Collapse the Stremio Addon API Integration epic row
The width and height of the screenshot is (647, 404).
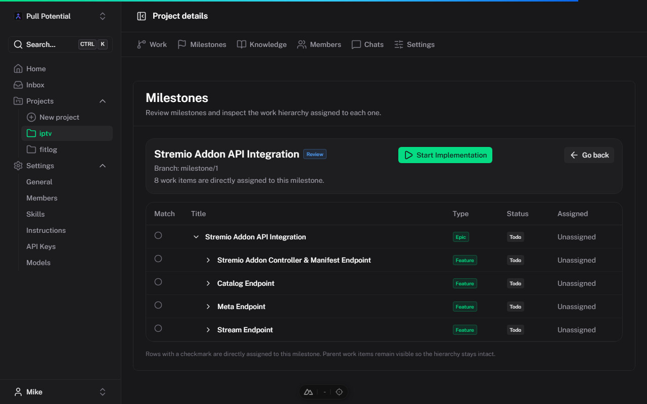click(196, 237)
